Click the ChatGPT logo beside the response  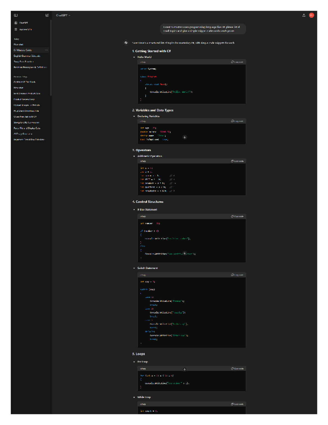point(126,43)
